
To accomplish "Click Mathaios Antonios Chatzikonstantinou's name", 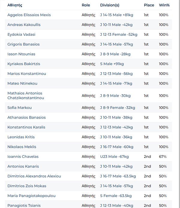I will coord(26,95).
